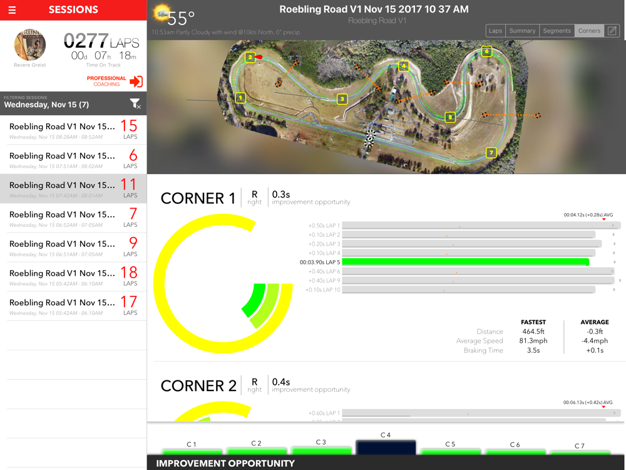
Task: Open the hamburger menu in Sessions header
Action: (x=13, y=10)
